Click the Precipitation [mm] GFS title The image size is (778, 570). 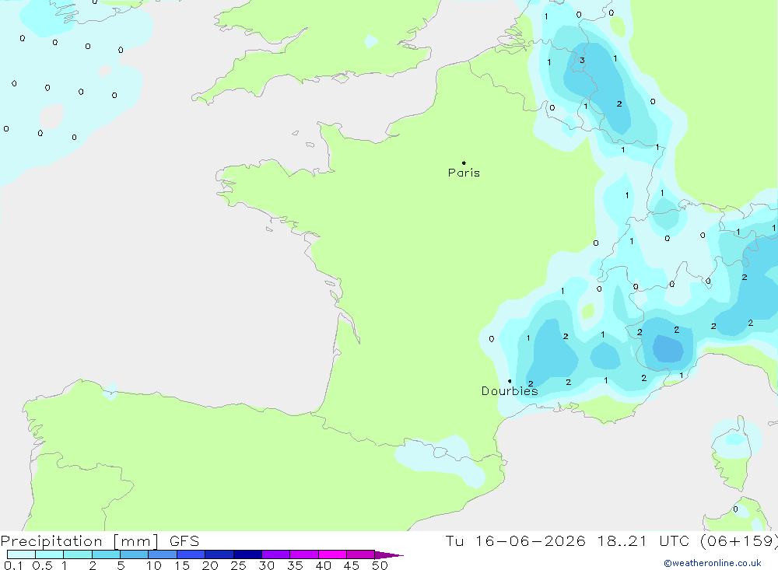(100, 540)
